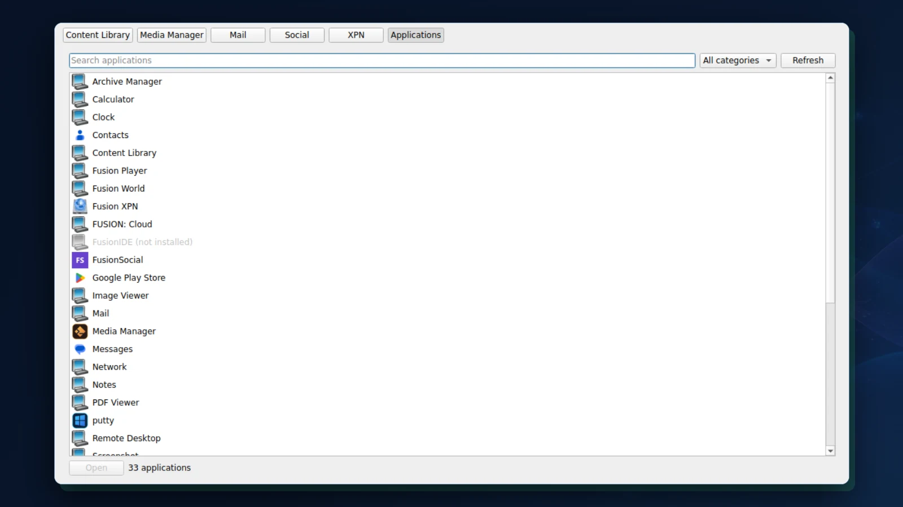The width and height of the screenshot is (903, 507).
Task: Select the FusionIDE (not installed) entry
Action: tap(448, 242)
